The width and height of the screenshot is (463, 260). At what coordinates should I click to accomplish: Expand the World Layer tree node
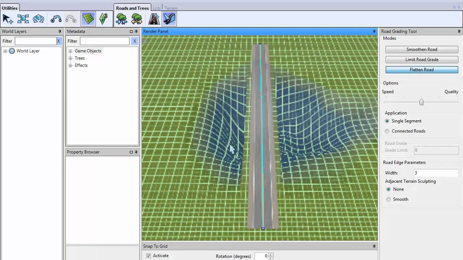pyautogui.click(x=5, y=51)
